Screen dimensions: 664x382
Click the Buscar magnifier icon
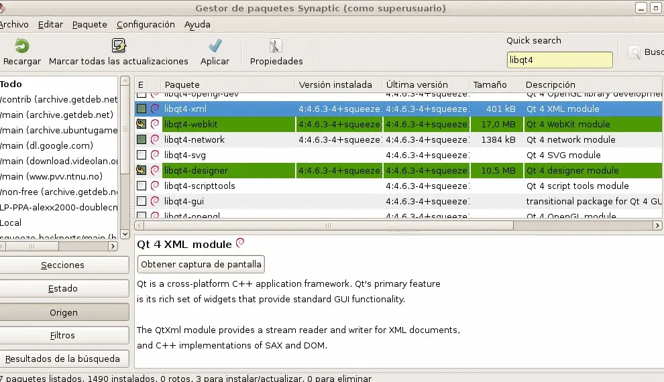(634, 52)
